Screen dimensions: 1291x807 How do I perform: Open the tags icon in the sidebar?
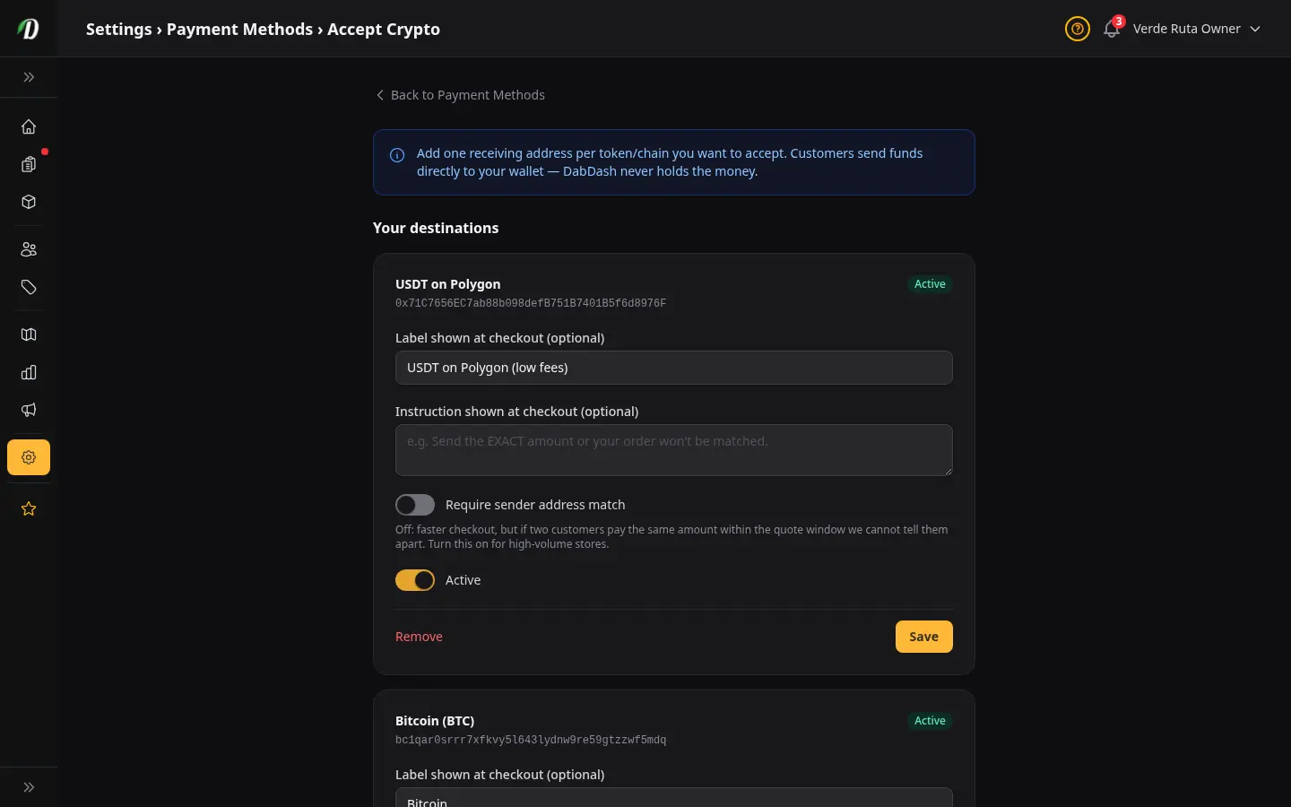29,287
